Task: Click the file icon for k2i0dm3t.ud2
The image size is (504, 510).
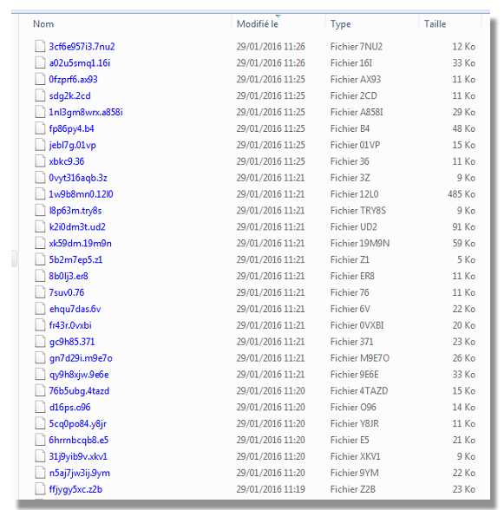Action: 40,226
